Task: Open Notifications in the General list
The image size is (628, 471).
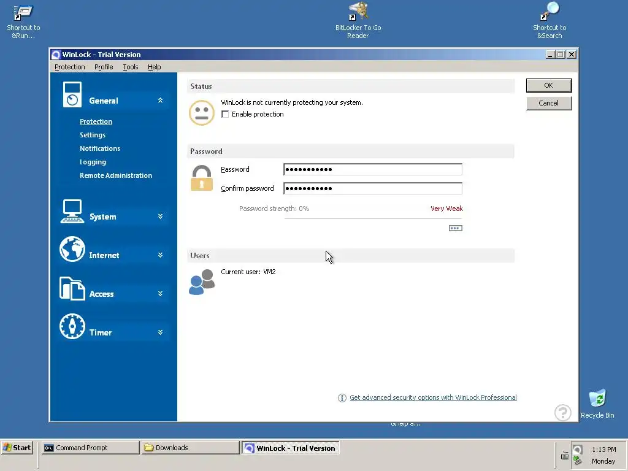Action: pyautogui.click(x=100, y=148)
